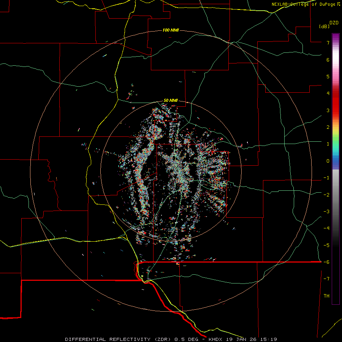The width and height of the screenshot is (342, 342).
Task: Select the 5 value on the color scale
Action: (328, 76)
